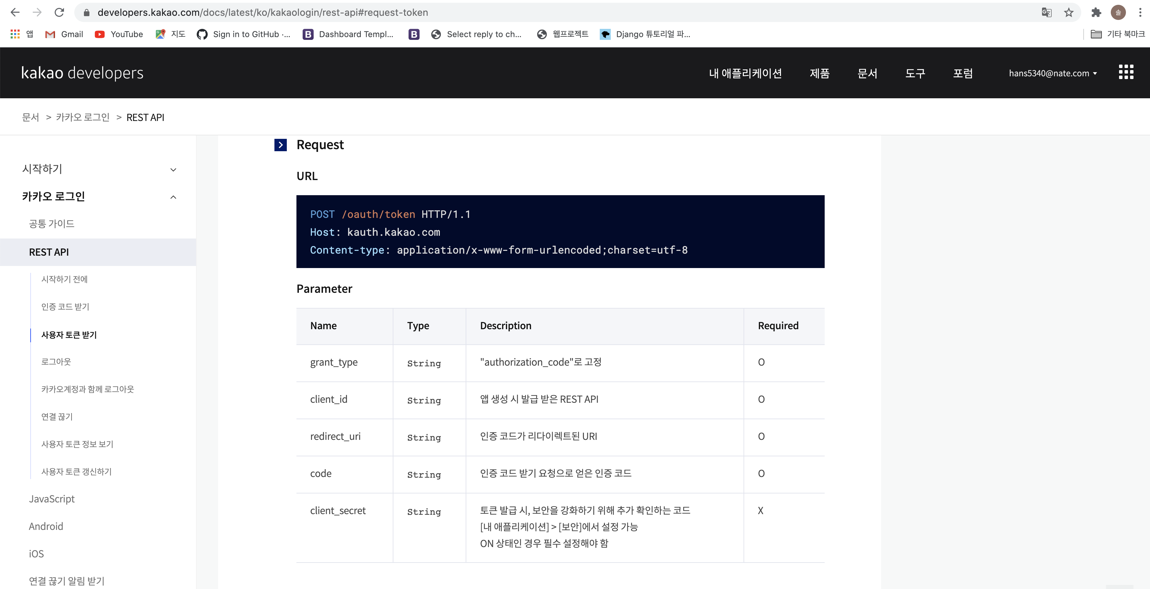This screenshot has height=589, width=1150.
Task: Open 포럼 in top navigation
Action: click(x=963, y=73)
